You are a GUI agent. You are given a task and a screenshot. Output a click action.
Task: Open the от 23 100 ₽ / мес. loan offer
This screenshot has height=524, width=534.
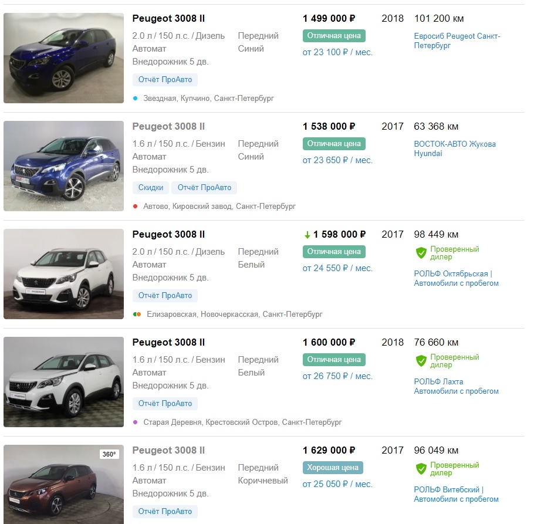[337, 52]
